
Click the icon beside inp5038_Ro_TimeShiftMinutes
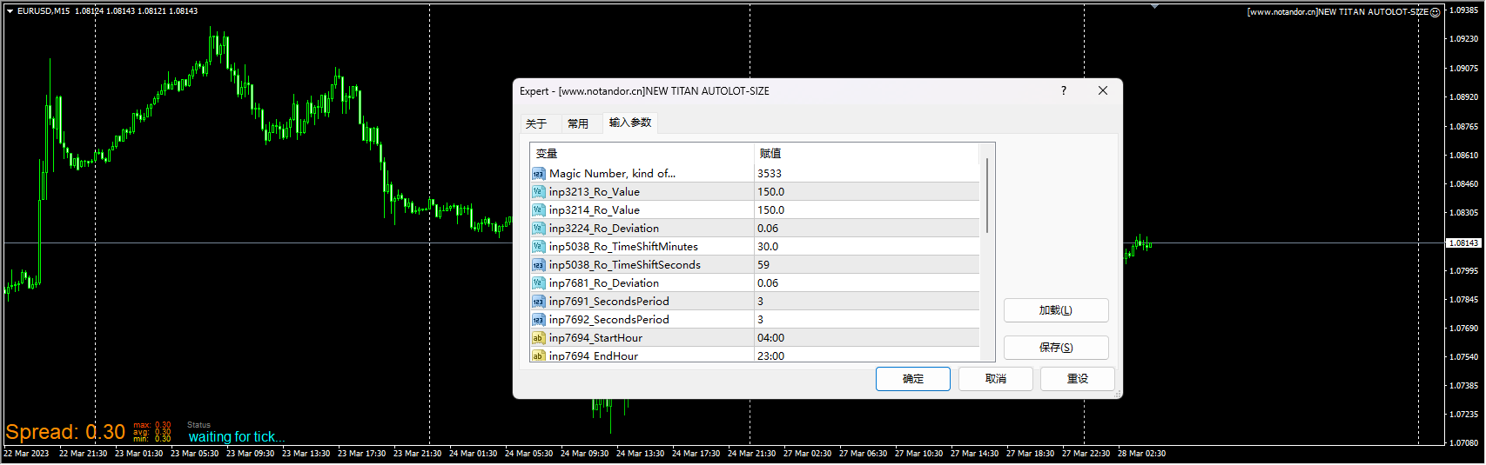(538, 247)
